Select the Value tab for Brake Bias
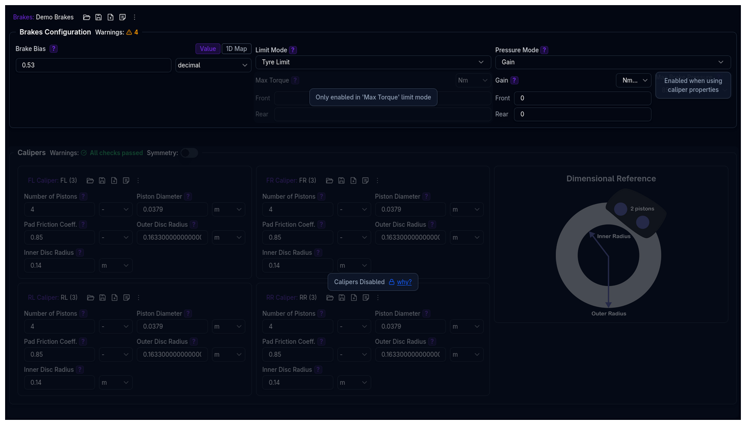Screen dimensions: 746x425 207,48
